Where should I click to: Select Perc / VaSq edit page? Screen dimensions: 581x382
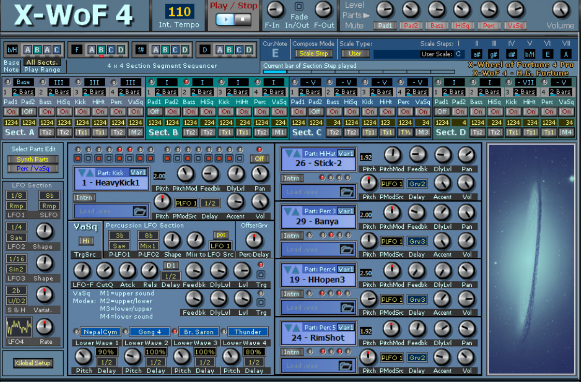(33, 169)
